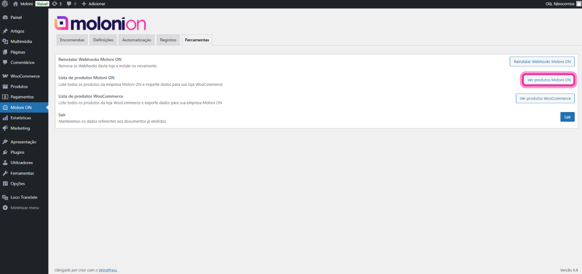Open the Moloni site home icon
The width and height of the screenshot is (582, 274).
coord(16,3)
